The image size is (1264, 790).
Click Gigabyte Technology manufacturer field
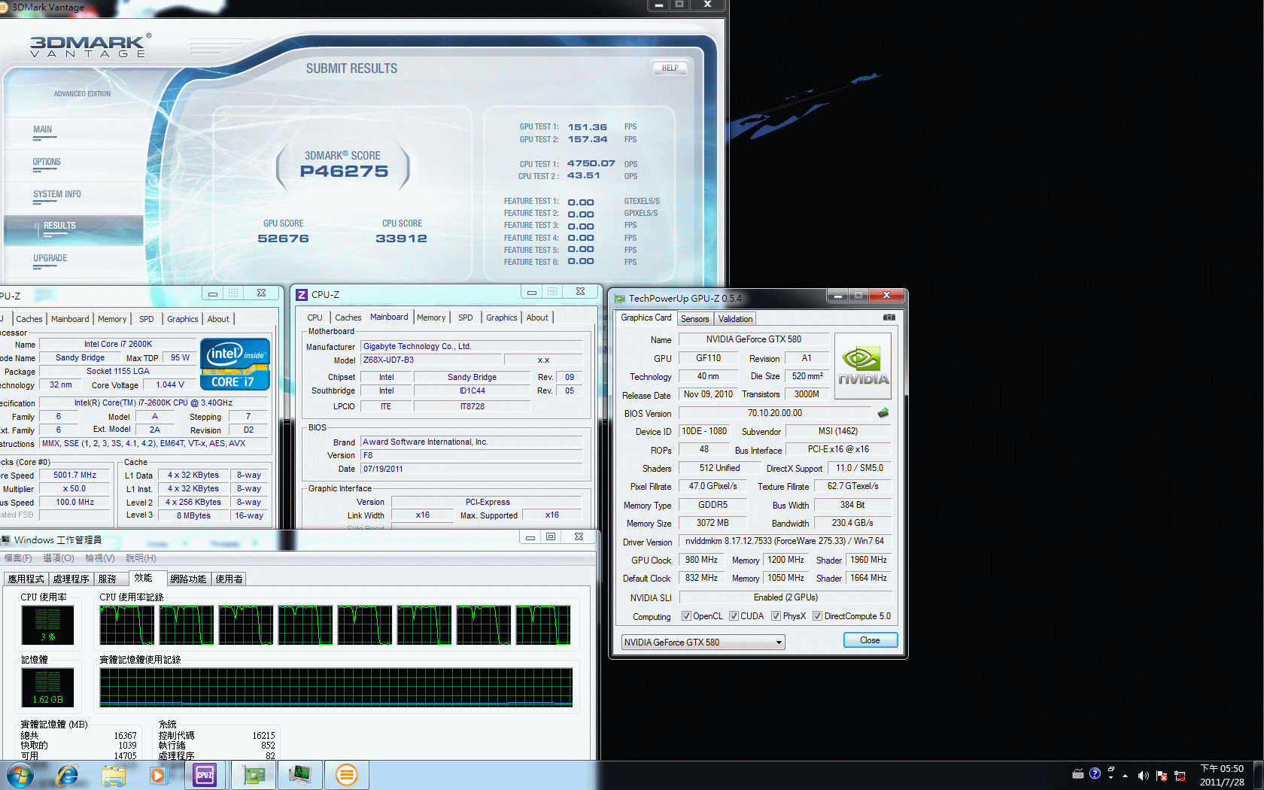click(x=471, y=347)
